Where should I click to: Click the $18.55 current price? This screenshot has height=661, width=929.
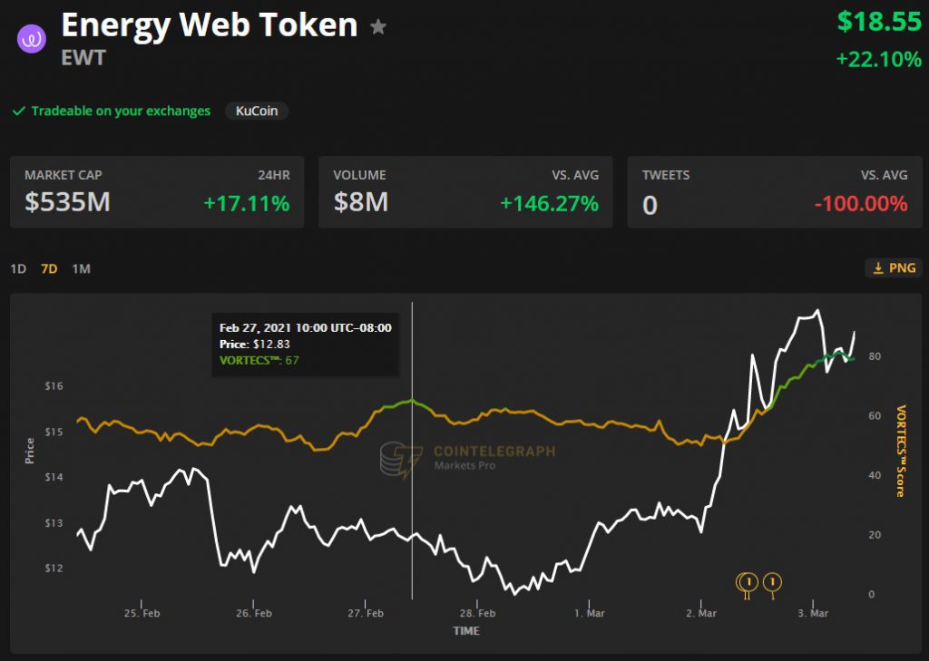[x=879, y=22]
